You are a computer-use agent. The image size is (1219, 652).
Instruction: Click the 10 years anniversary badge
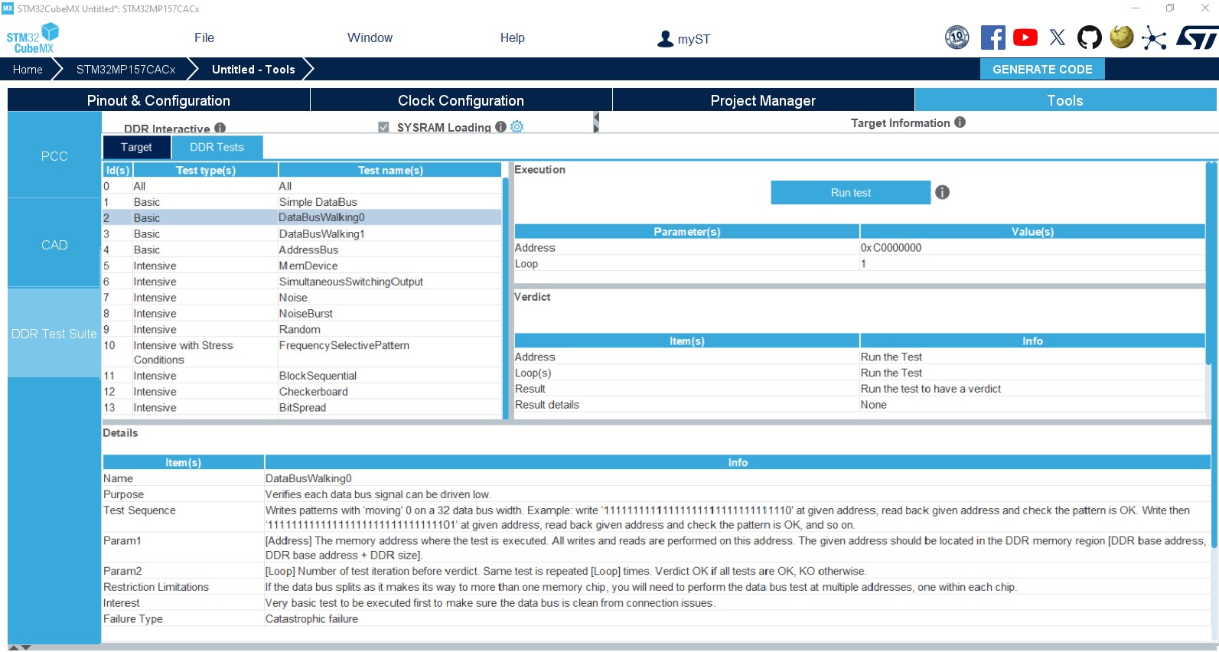click(957, 37)
